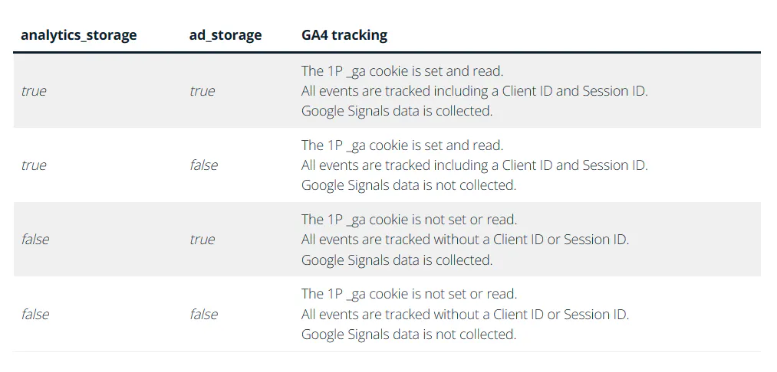Click third row's "Google Signals data is collected" line
Viewport: 777px width, 372px height.
(397, 260)
